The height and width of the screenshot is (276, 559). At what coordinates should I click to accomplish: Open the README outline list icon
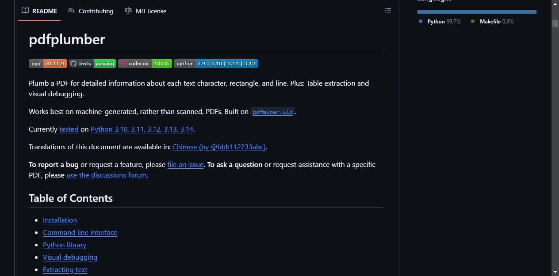pyautogui.click(x=388, y=11)
